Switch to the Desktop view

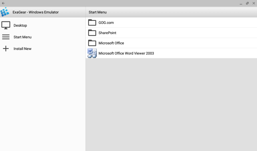coord(20,25)
